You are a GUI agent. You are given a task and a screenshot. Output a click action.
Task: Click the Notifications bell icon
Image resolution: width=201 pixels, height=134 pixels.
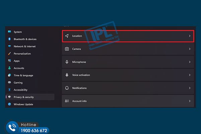click(67, 88)
